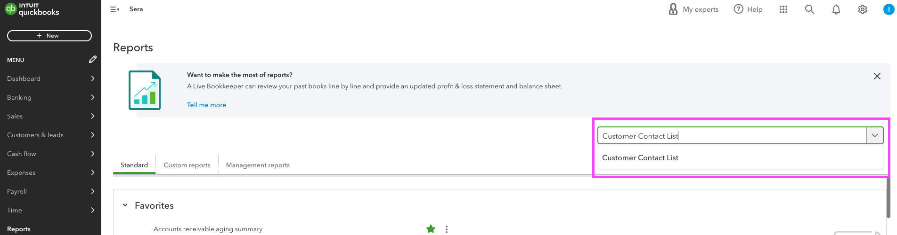
Task: Select Customer Contact List suggestion
Action: point(740,158)
